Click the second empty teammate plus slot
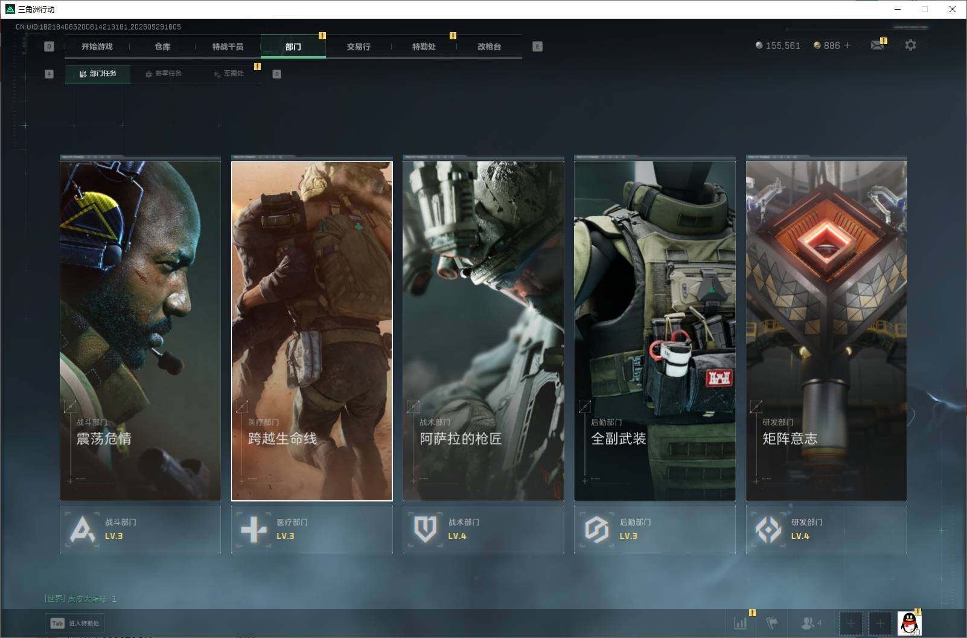Viewport: 967px width, 638px height. coord(880,623)
